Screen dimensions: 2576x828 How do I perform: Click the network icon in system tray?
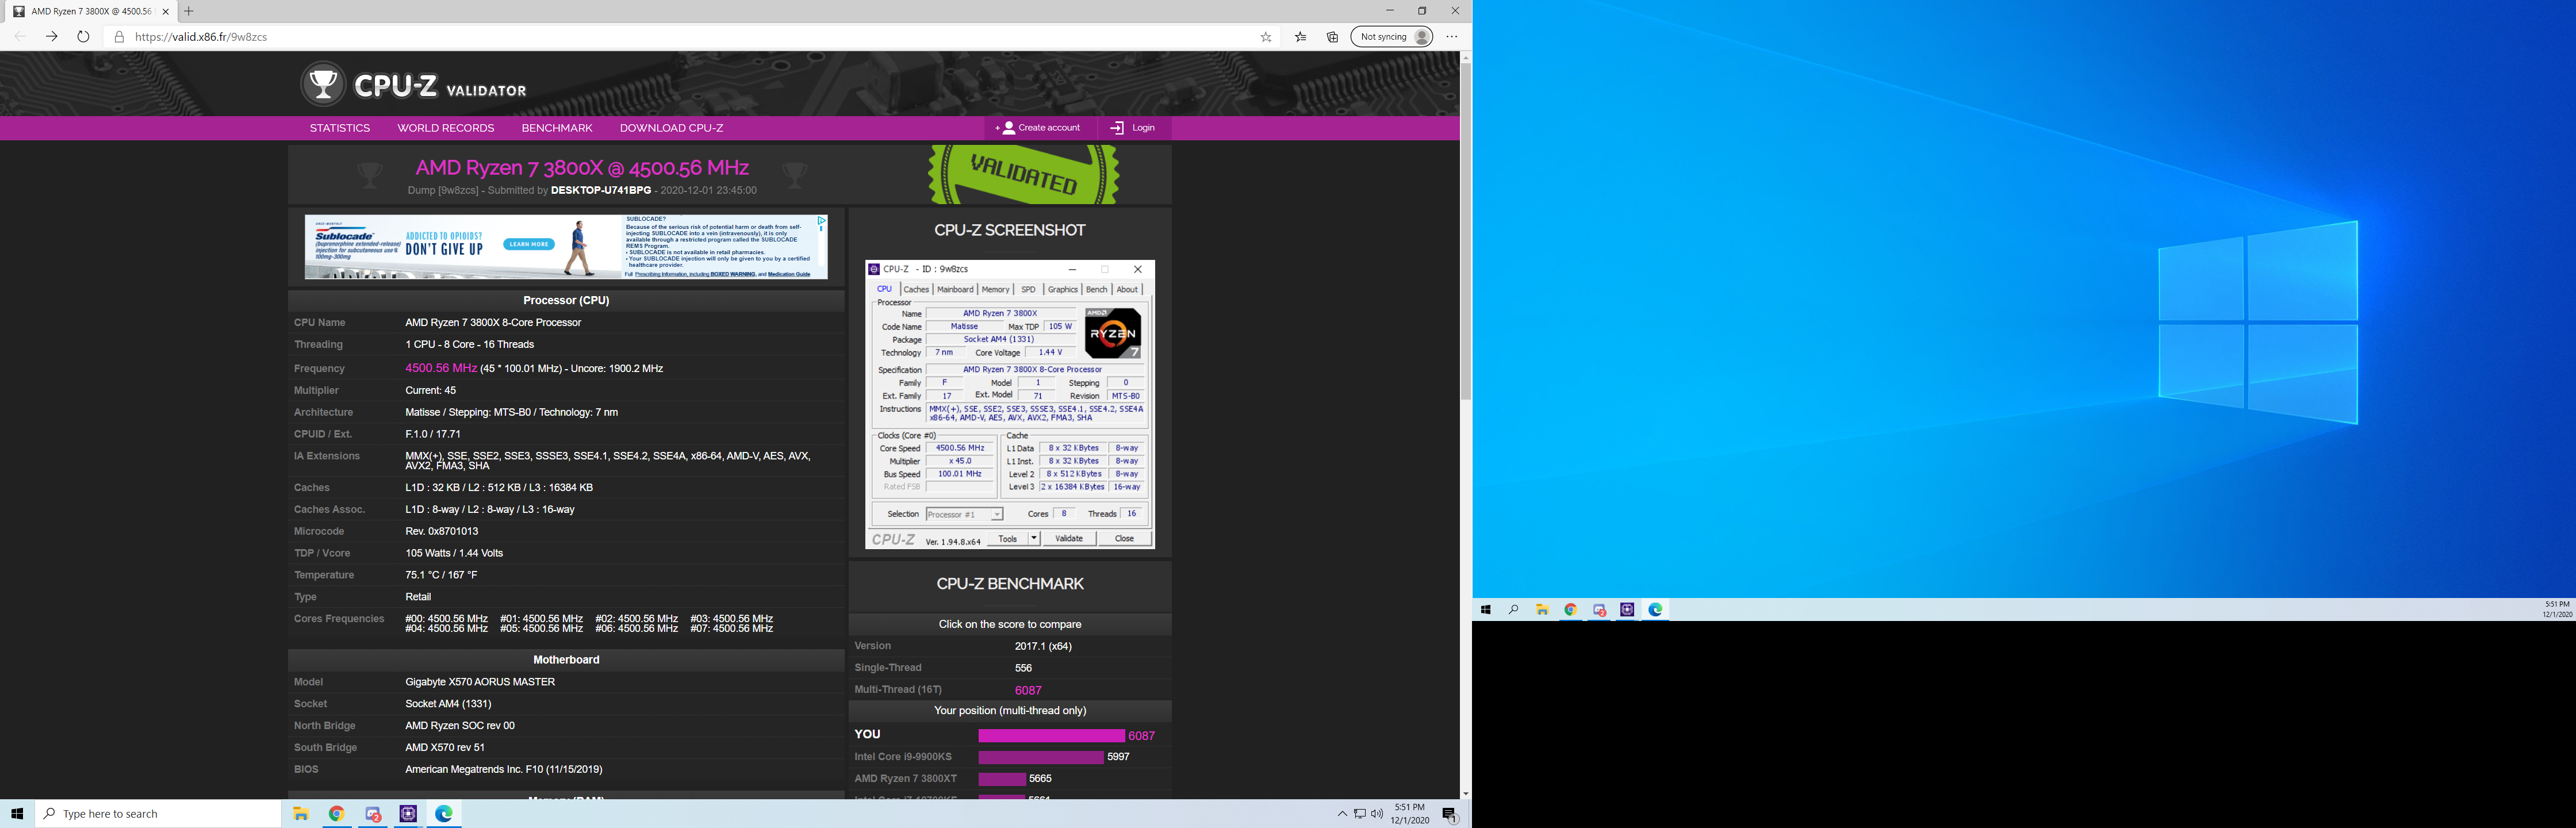1360,814
